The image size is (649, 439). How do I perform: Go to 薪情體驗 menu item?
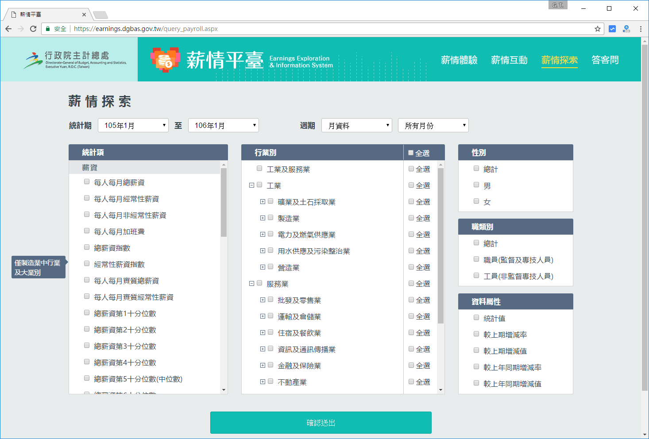pos(459,60)
